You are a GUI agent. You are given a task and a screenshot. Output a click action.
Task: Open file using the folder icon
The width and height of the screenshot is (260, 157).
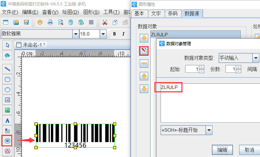pos(16,22)
